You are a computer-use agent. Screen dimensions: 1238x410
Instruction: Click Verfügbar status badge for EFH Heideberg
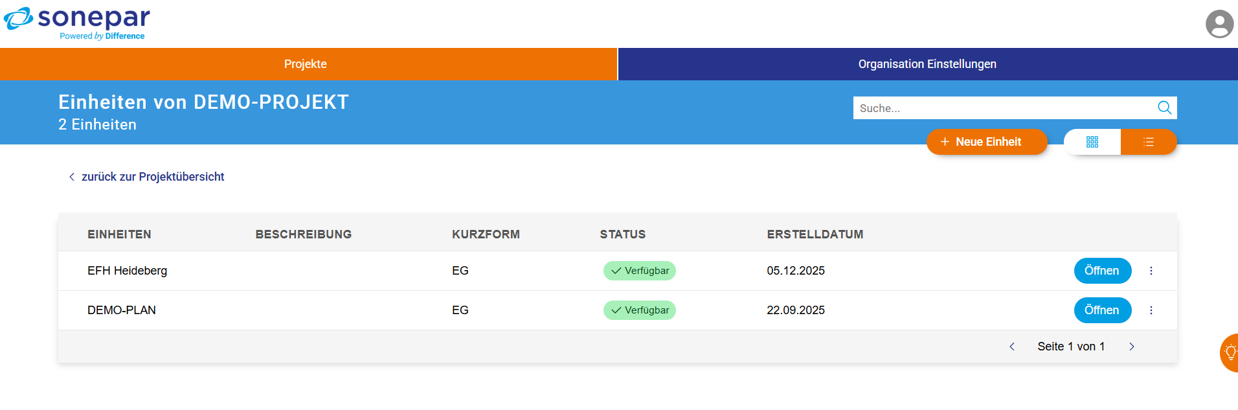coord(640,271)
